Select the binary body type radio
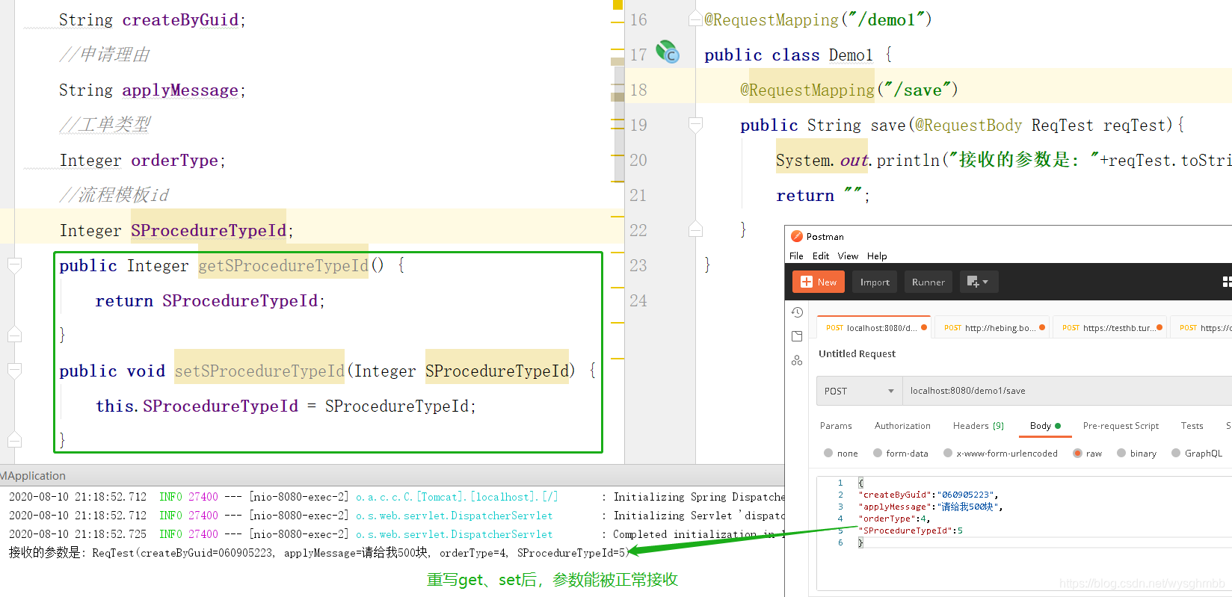This screenshot has height=597, width=1232. 1121,453
